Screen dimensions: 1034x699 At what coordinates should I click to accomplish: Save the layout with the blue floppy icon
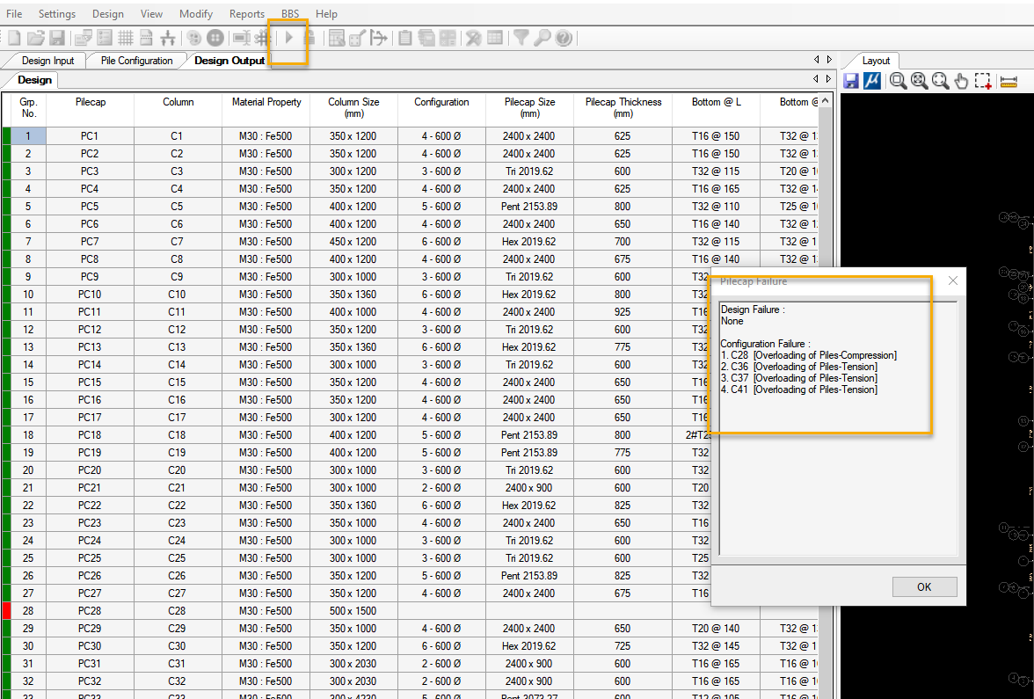(x=851, y=81)
